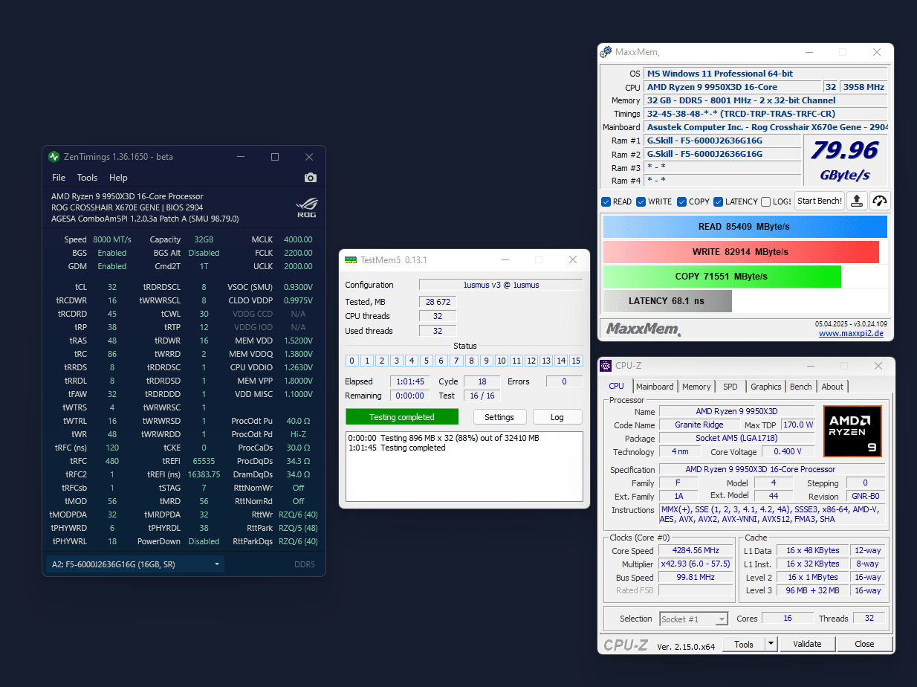Open the Tools menu in ZenTimings
Viewport: 917px width, 687px height.
click(88, 178)
